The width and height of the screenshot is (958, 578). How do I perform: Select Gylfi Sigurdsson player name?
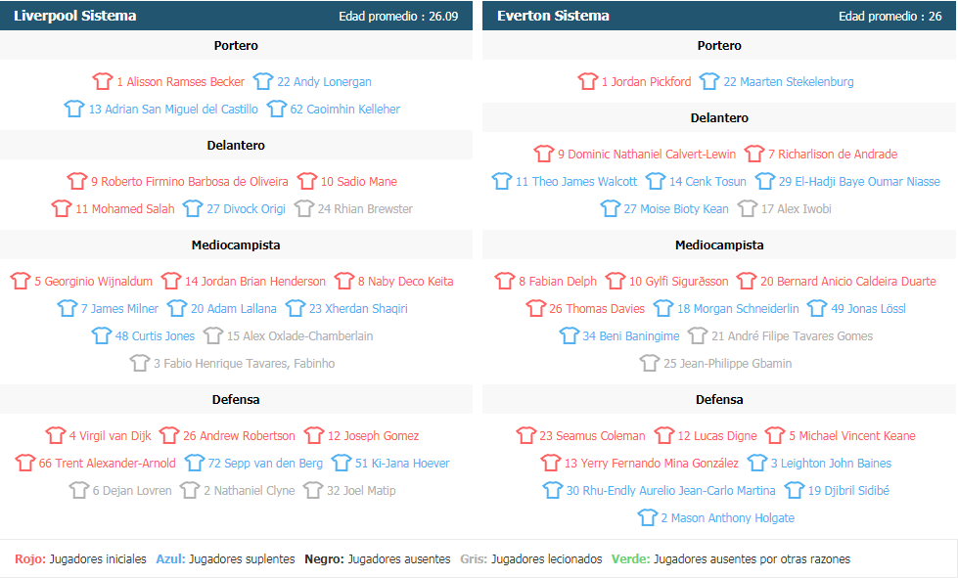click(x=679, y=282)
